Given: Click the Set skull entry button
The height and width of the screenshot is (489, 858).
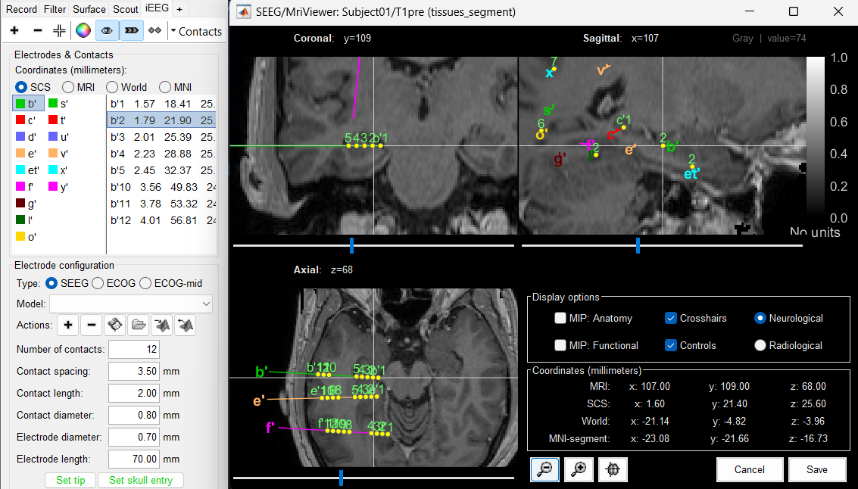Looking at the screenshot, I should 141,480.
